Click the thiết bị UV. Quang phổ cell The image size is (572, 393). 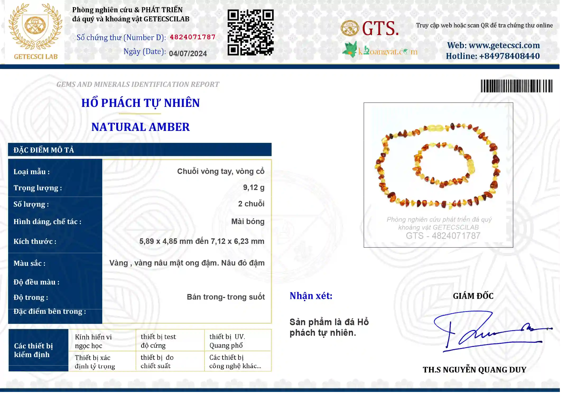238,341
